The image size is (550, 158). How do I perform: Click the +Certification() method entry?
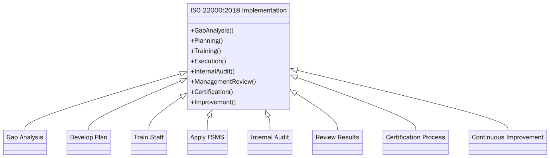212,92
